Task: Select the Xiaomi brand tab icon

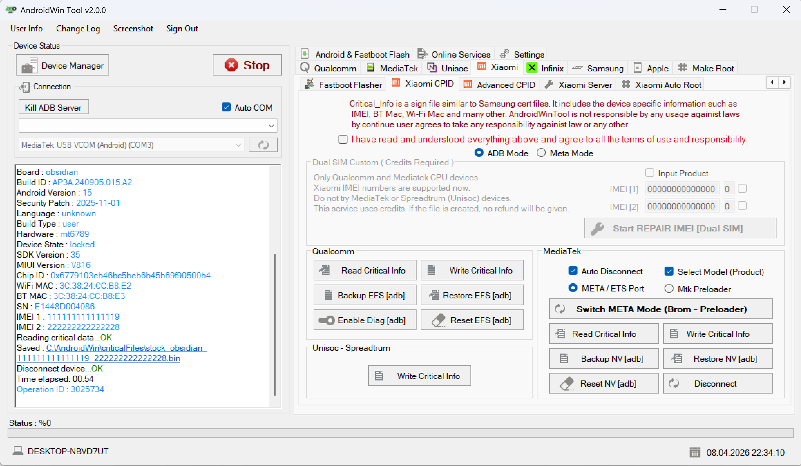Action: [x=481, y=67]
